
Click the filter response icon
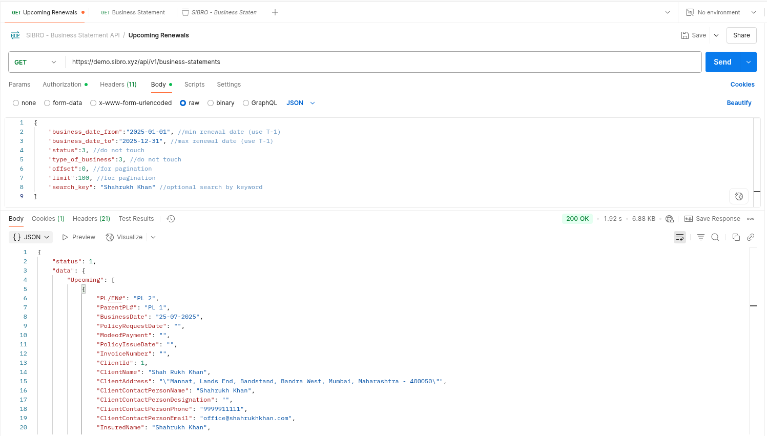point(700,237)
